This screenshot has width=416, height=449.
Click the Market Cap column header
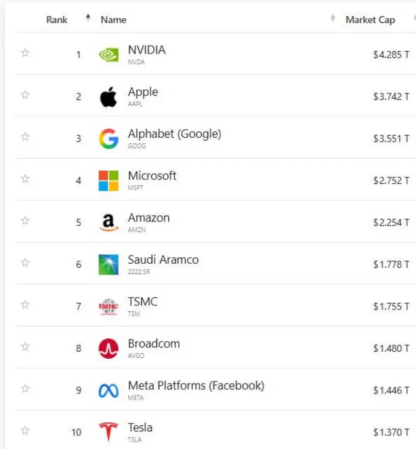tap(370, 20)
